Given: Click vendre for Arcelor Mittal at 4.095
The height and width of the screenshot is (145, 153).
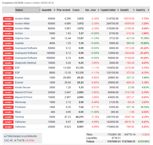Looking at the screenshot, I should 8,24.
